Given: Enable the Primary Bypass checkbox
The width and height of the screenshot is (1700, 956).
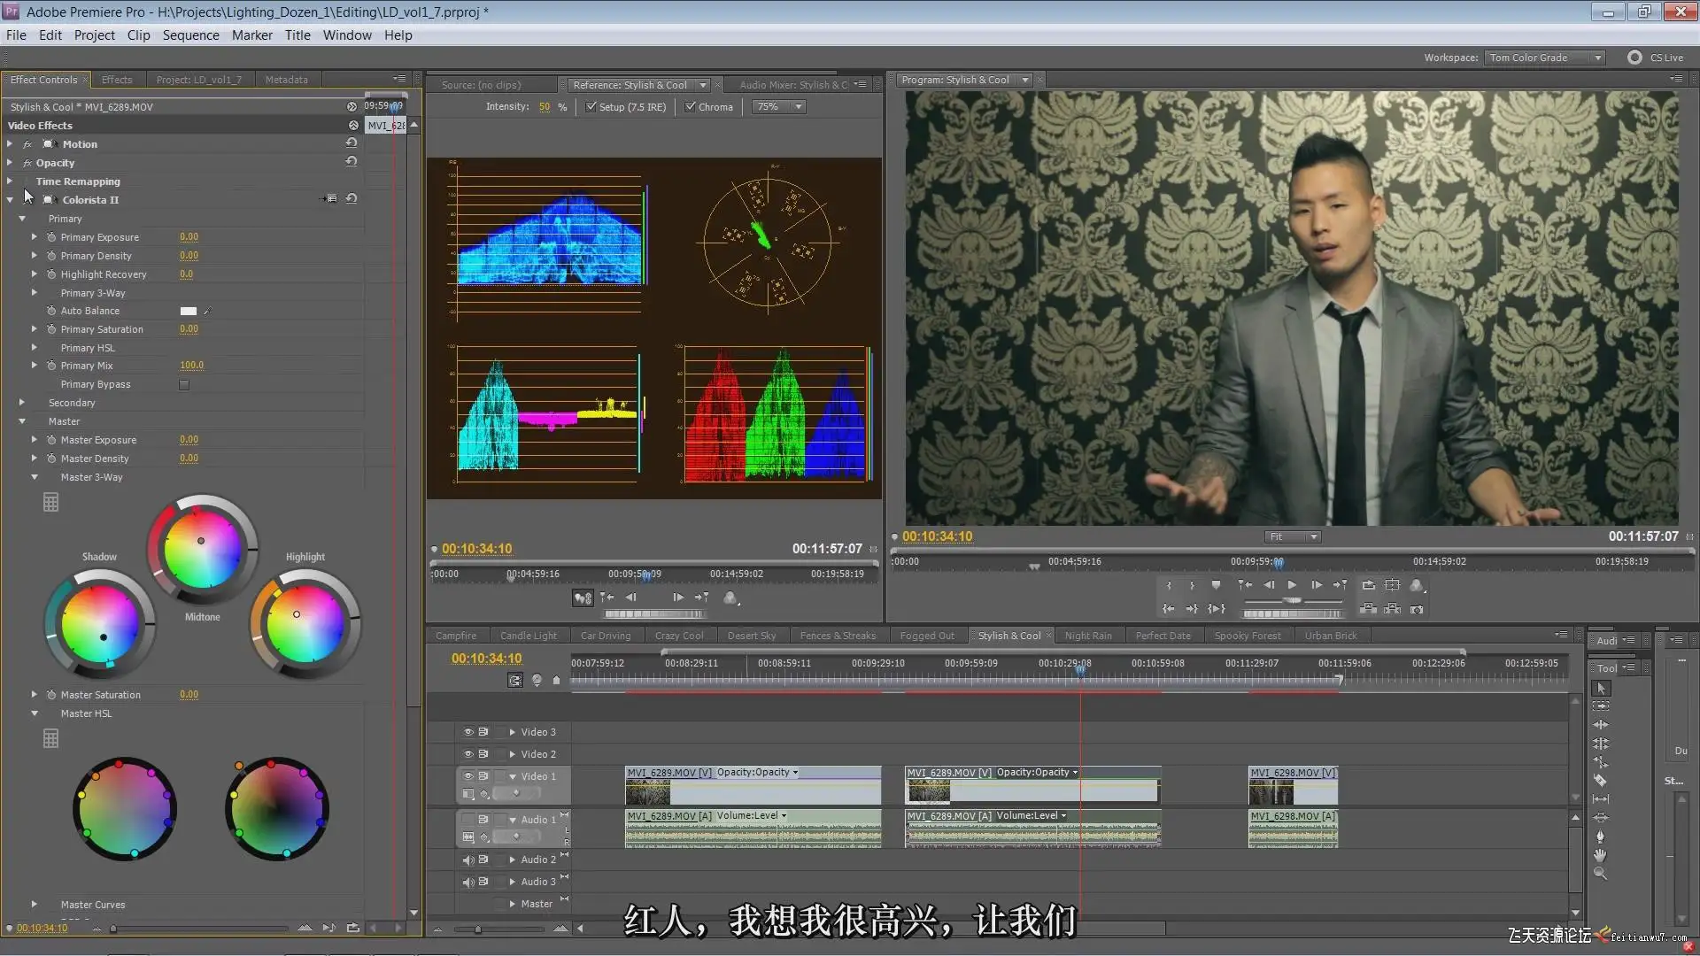Looking at the screenshot, I should pos(184,384).
